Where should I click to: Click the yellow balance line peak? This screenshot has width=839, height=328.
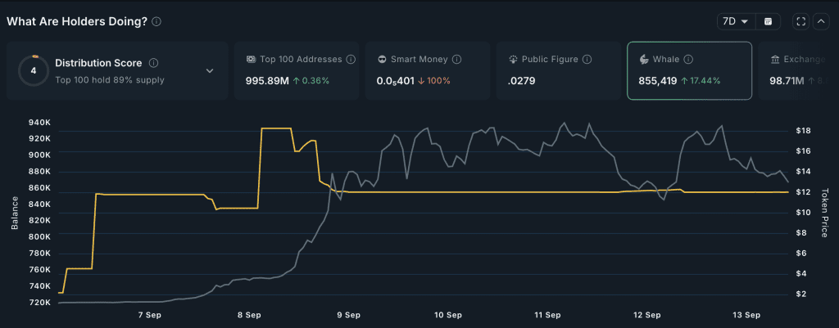point(276,128)
